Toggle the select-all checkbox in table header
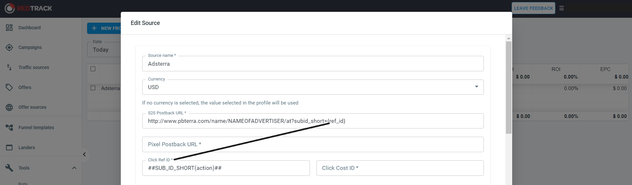Screen dimensions: 632x185 (93, 69)
